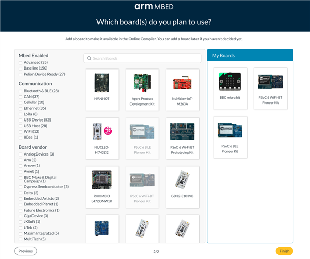Check the Advanced (35) filter

(20, 63)
